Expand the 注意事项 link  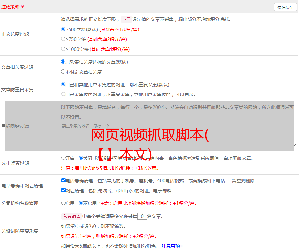coord(172,246)
